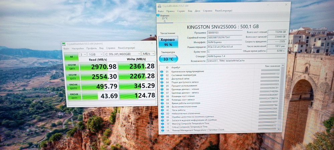Viewport: 334px width, 150px height.
Task: Select blue status icon of attribute 0F
Action: pyautogui.click(x=162, y=120)
